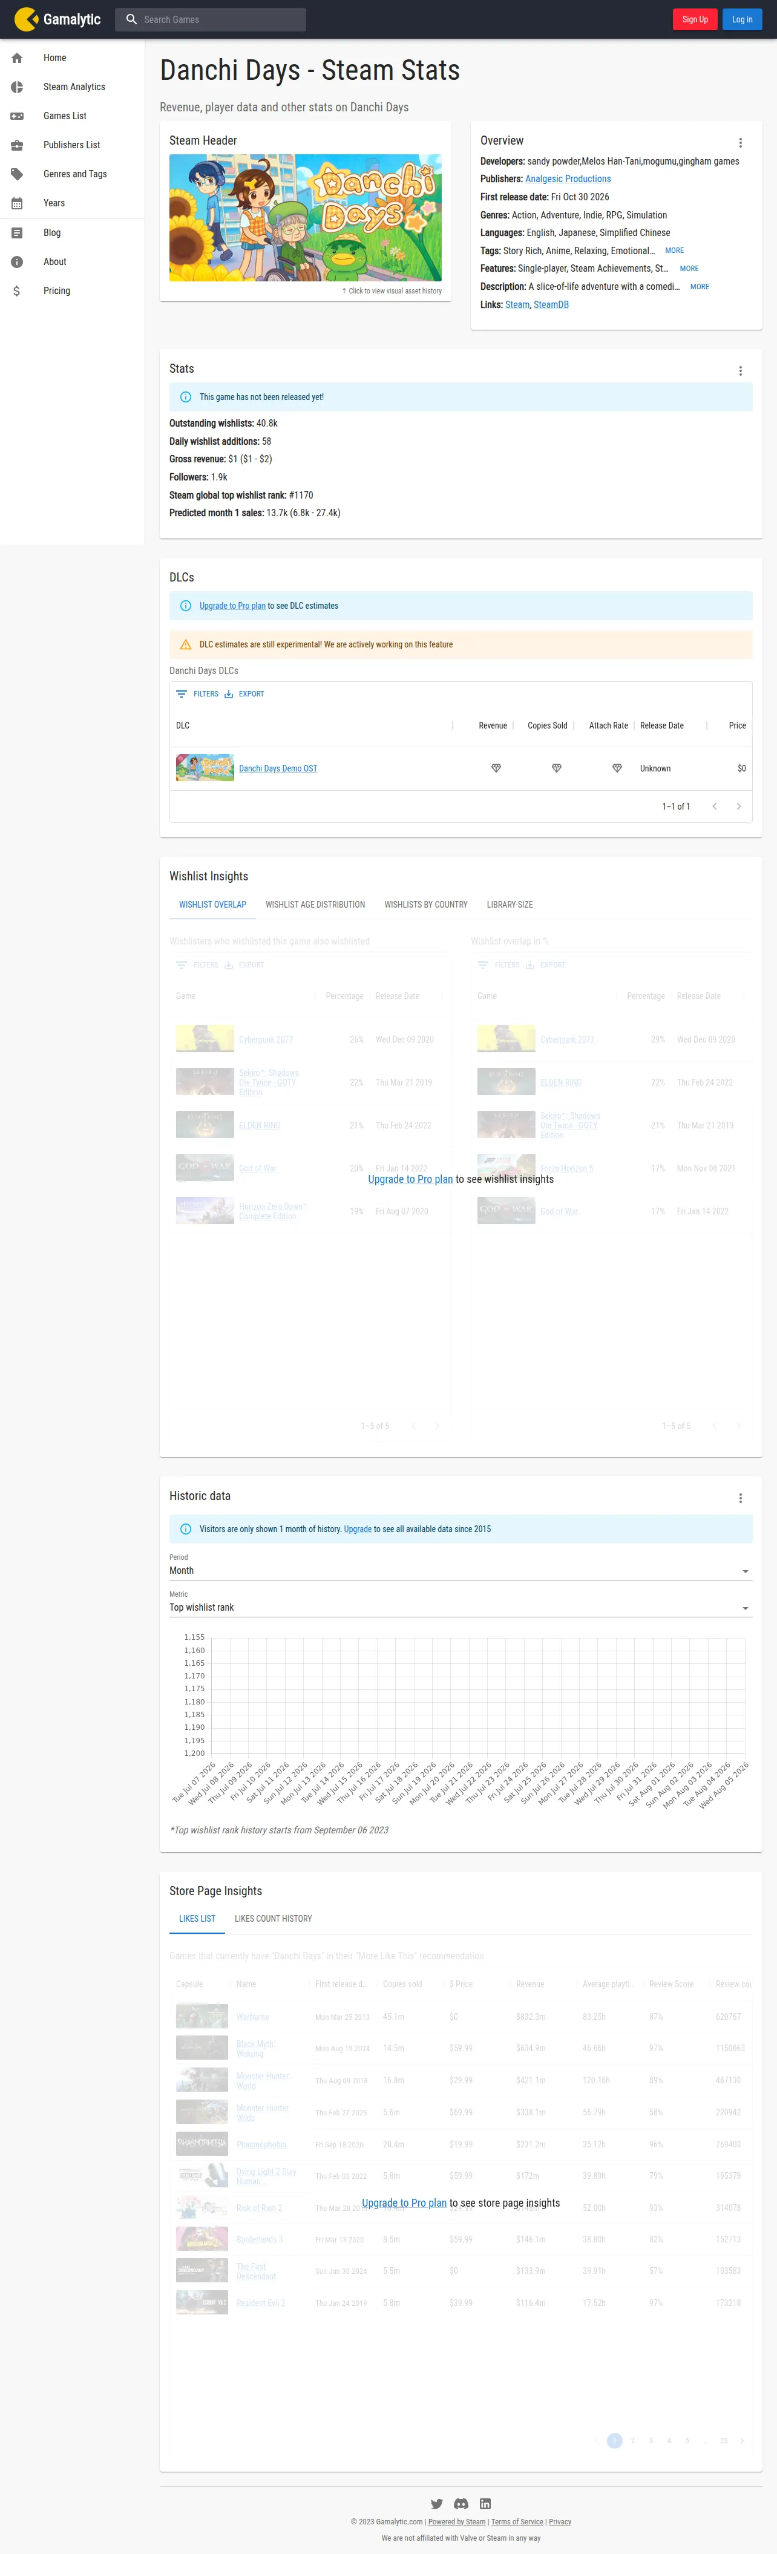The width and height of the screenshot is (777, 2554).
Task: Go to previous DLC table page
Action: click(715, 806)
